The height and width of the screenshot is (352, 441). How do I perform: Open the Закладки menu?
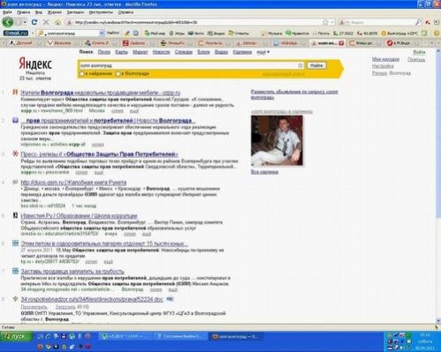click(x=75, y=12)
